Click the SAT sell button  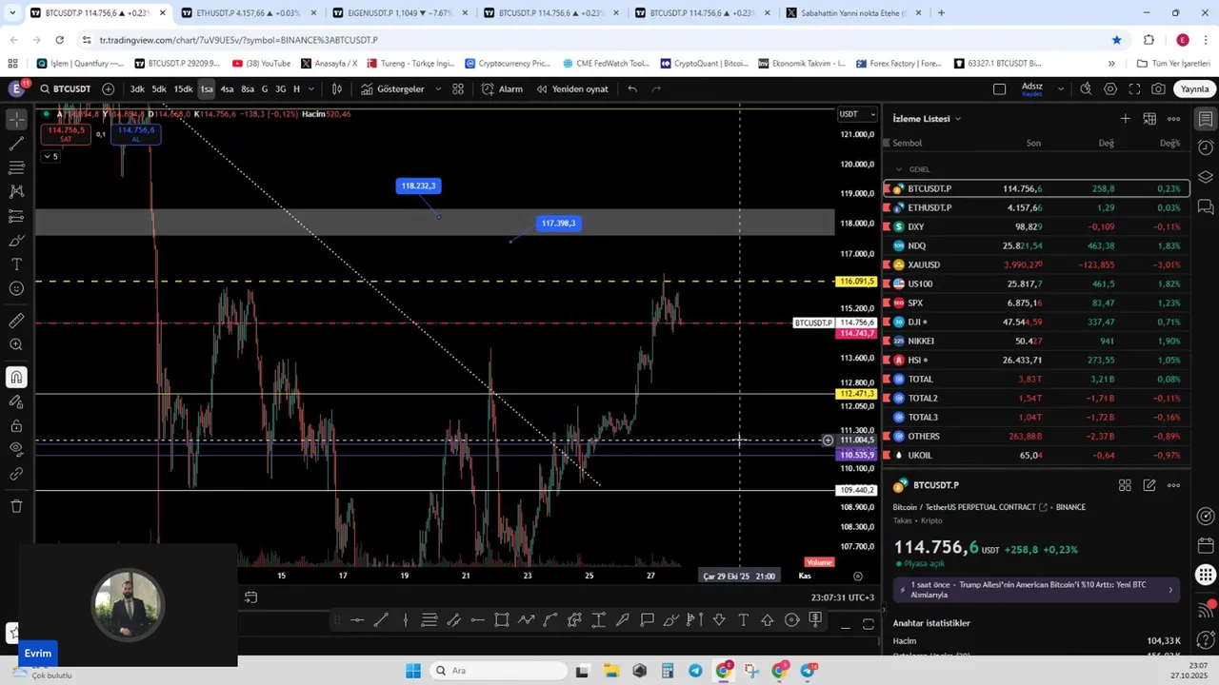66,134
